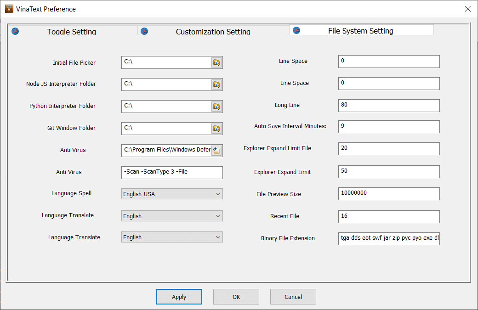Focus the File Preview Size input
The height and width of the screenshot is (310, 478).
click(388, 194)
